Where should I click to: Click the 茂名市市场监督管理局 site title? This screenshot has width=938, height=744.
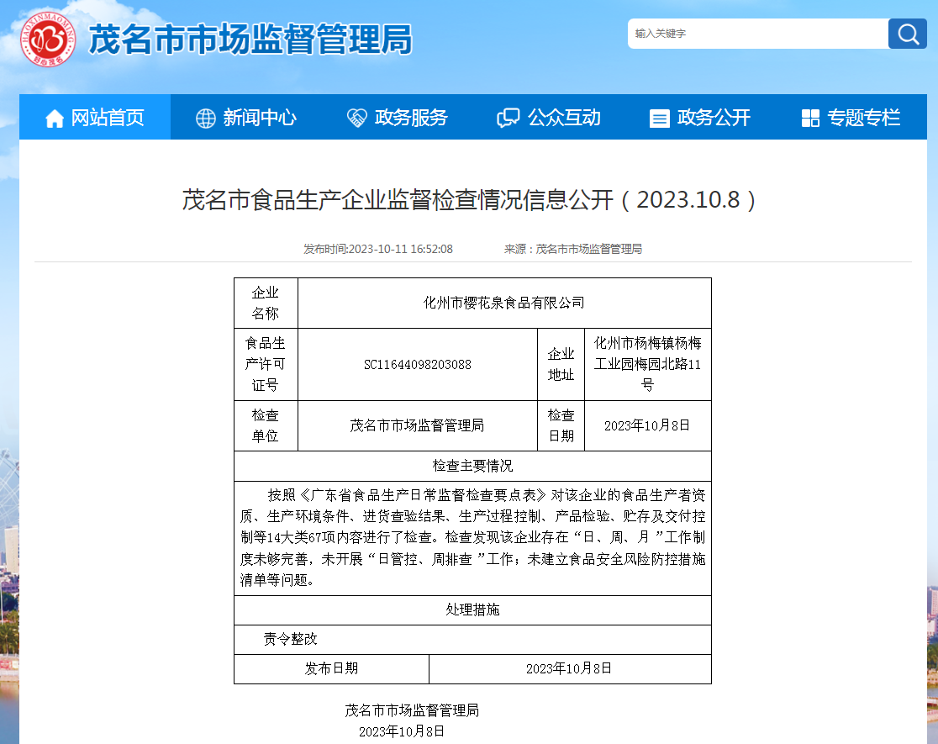250,40
